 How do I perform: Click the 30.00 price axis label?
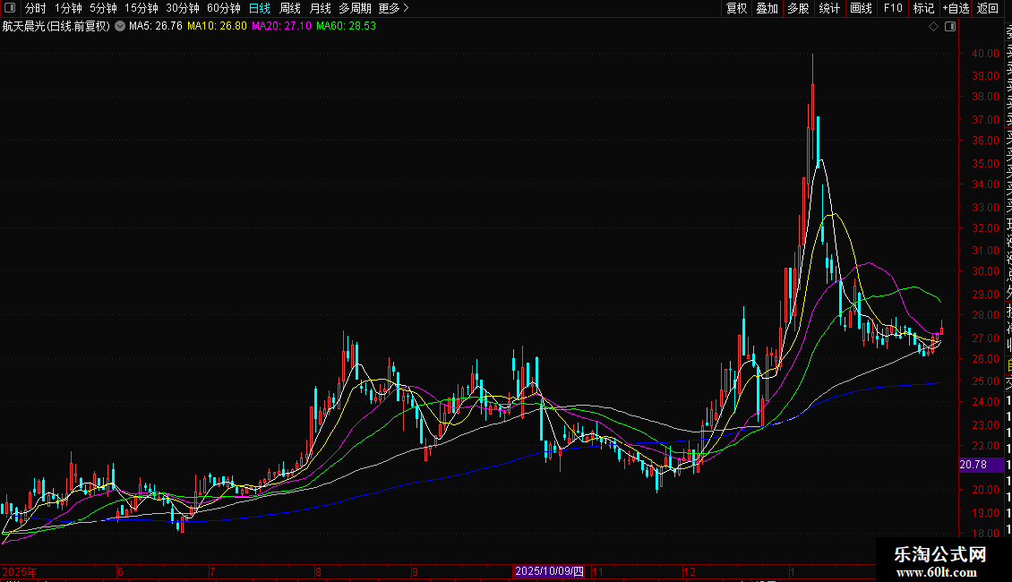click(985, 271)
